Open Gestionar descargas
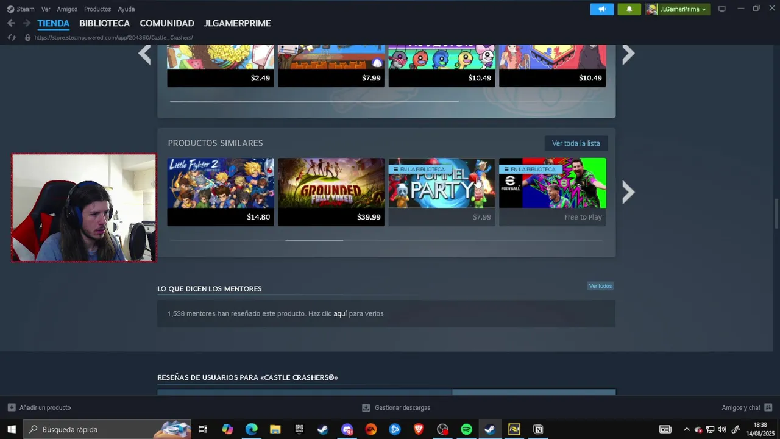780x439 pixels. click(x=396, y=407)
